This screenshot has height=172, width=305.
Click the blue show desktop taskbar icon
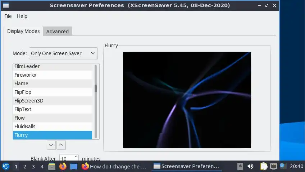tap(74, 167)
